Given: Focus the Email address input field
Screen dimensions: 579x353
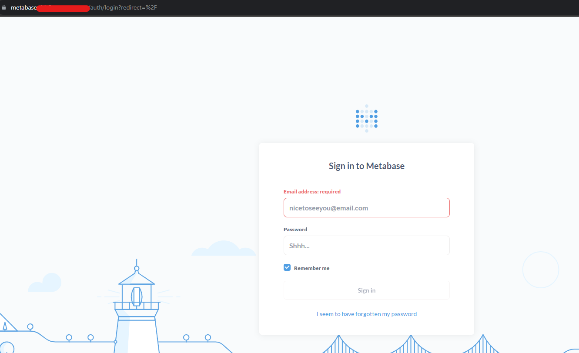Looking at the screenshot, I should [x=366, y=208].
